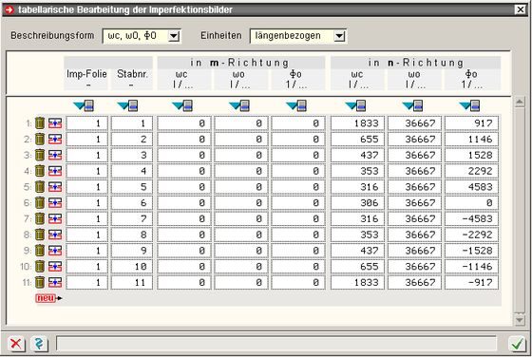Insert row icon in row 6
The image size is (532, 357).
tap(55, 203)
